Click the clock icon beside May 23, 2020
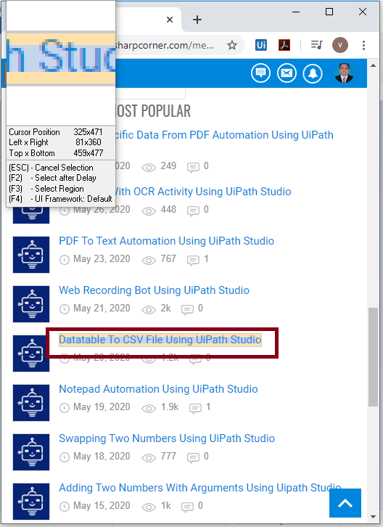 click(x=65, y=260)
